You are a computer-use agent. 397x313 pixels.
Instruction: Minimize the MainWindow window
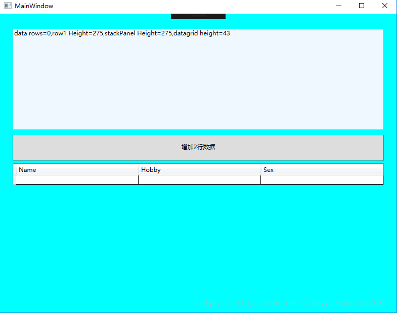click(339, 6)
